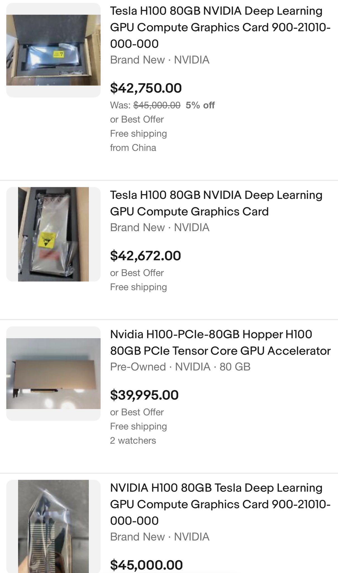The height and width of the screenshot is (573, 338).
Task: Click the 2 watchers text
Action: (133, 441)
